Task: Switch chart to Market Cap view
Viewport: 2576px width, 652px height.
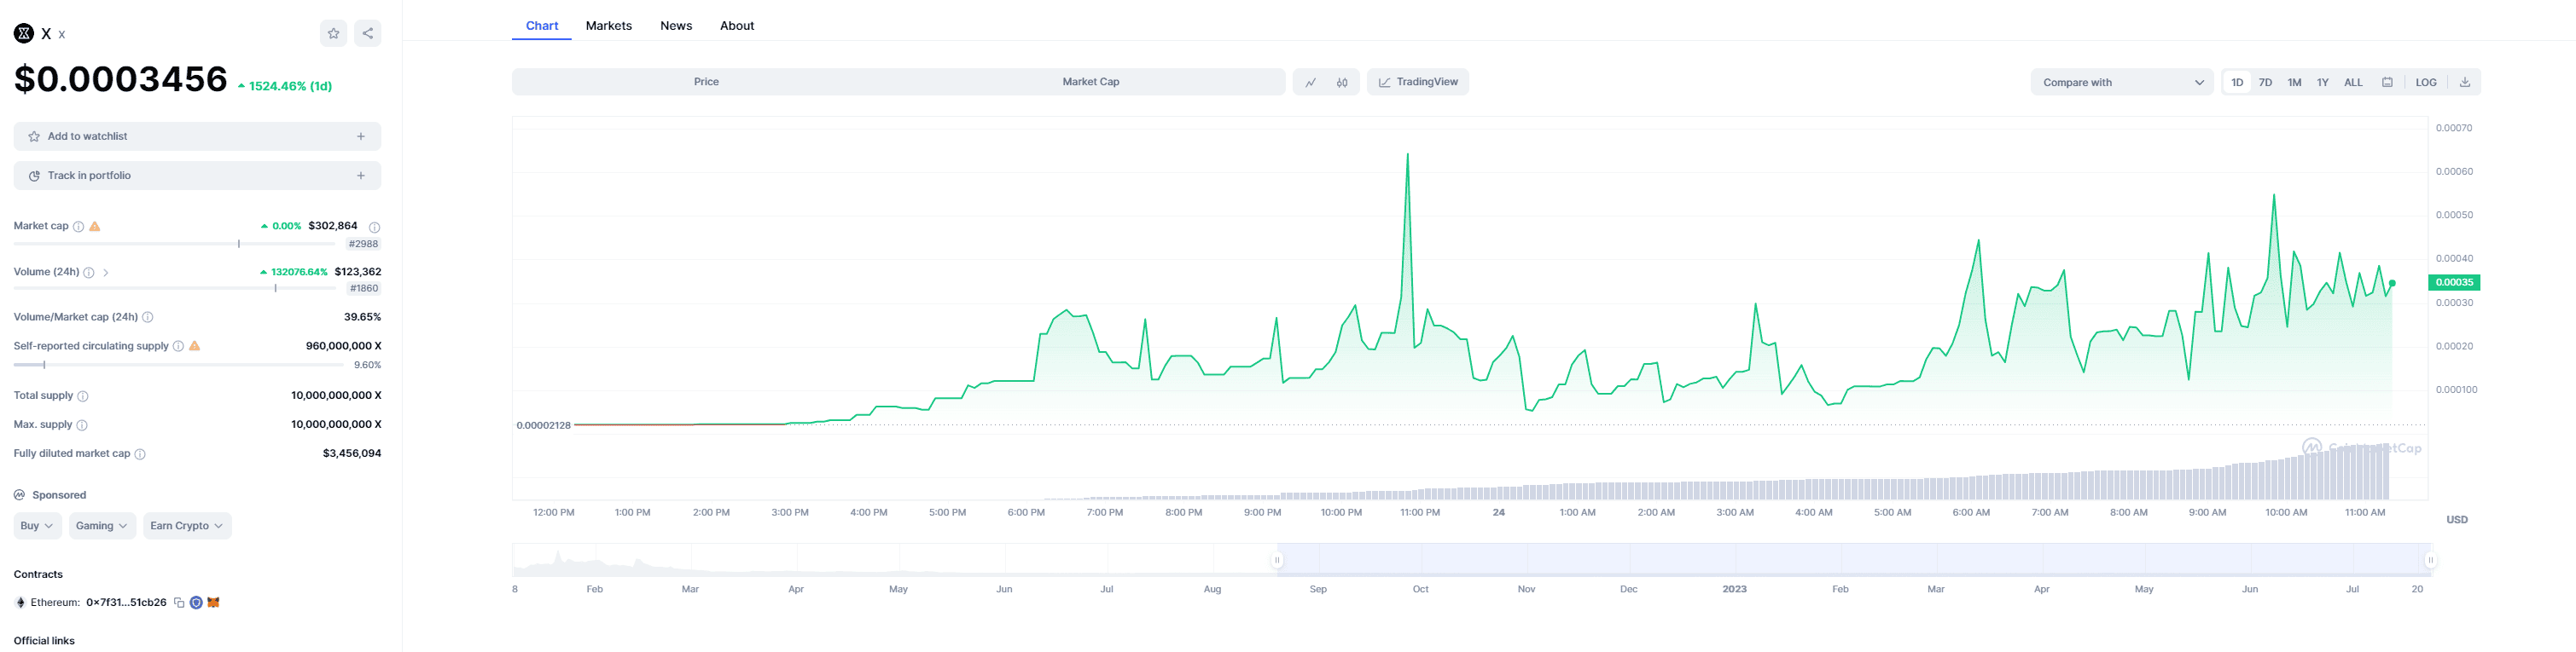Action: pyautogui.click(x=1090, y=82)
